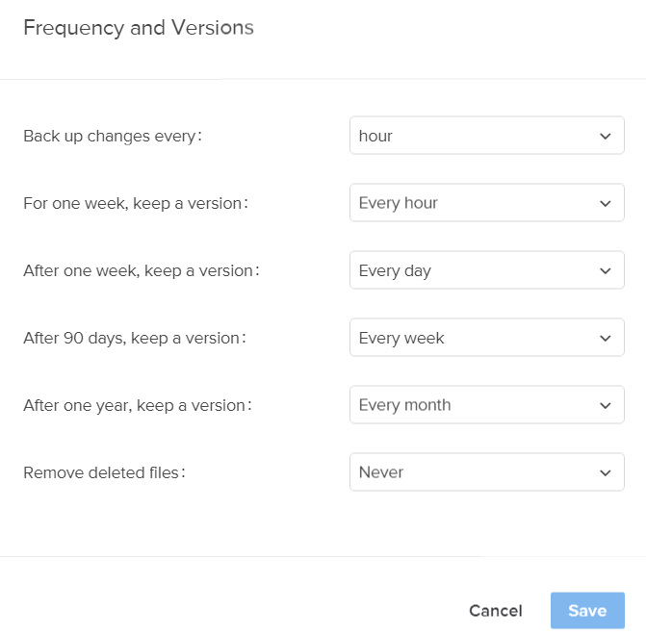The image size is (646, 636).
Task: Click the chevron arrow beside "Every week"
Action: pos(605,338)
